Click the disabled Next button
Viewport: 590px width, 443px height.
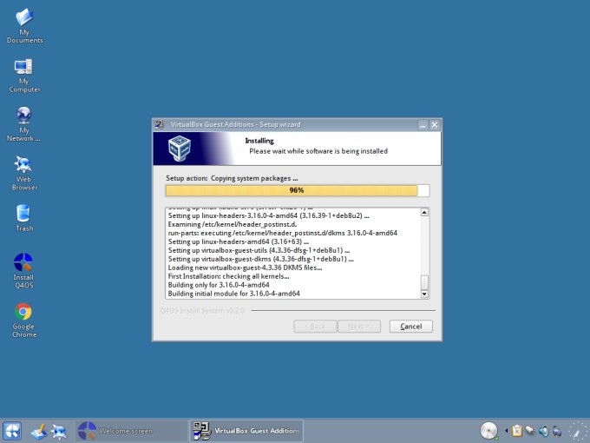359,327
